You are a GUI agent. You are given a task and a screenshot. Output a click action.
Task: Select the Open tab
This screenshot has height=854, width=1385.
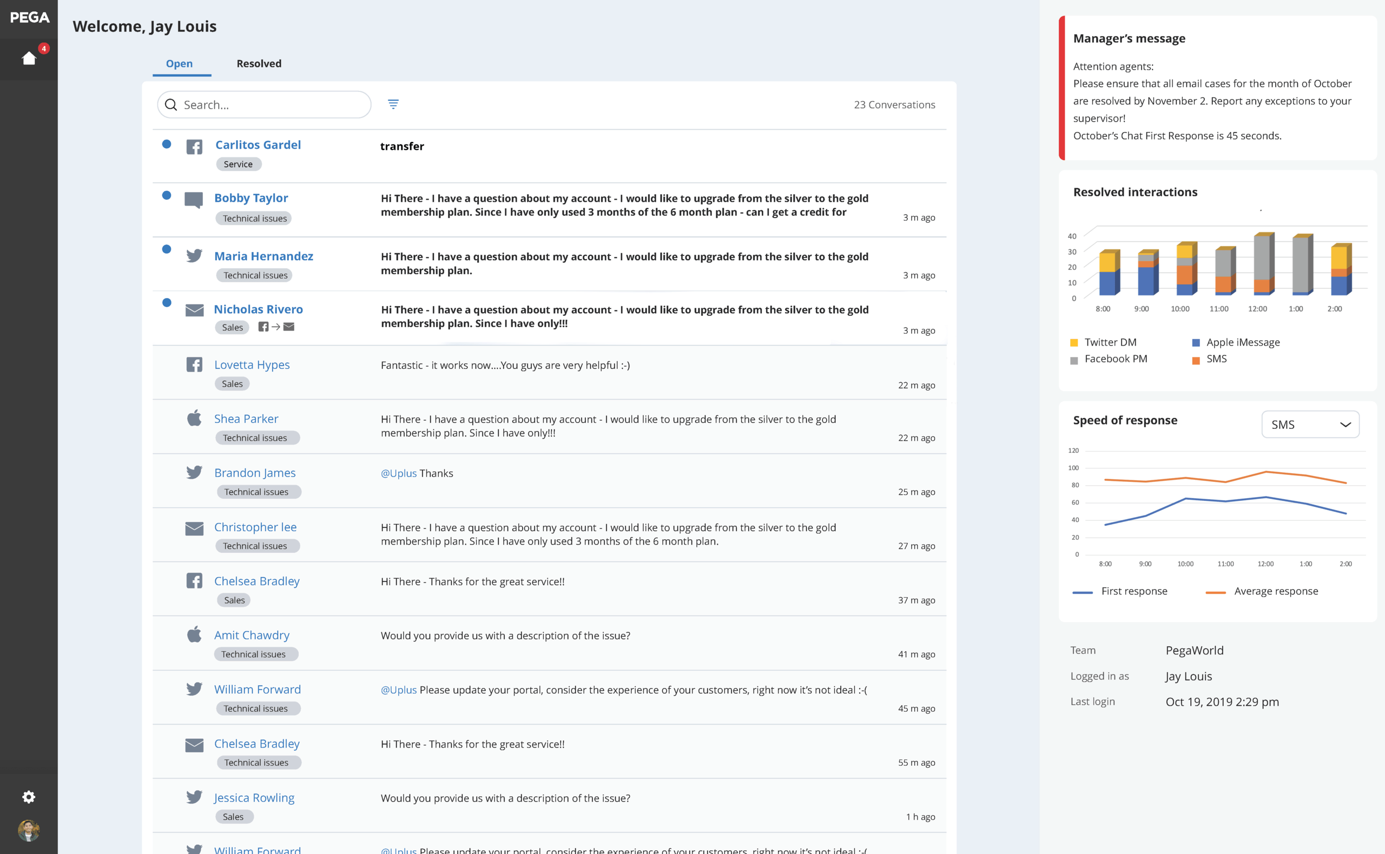coord(179,63)
